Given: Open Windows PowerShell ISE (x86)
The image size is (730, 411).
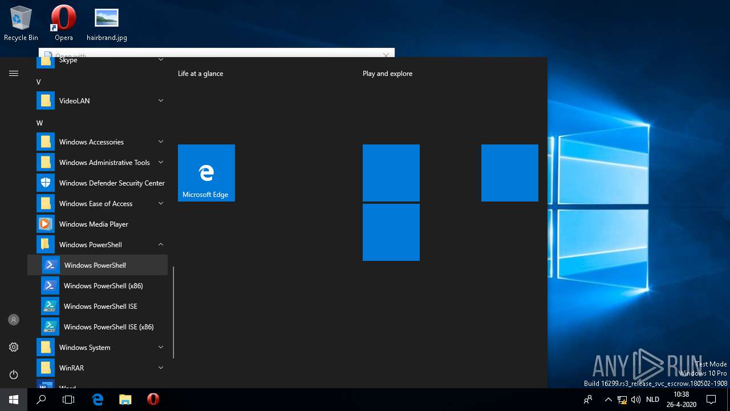Looking at the screenshot, I should [x=98, y=327].
